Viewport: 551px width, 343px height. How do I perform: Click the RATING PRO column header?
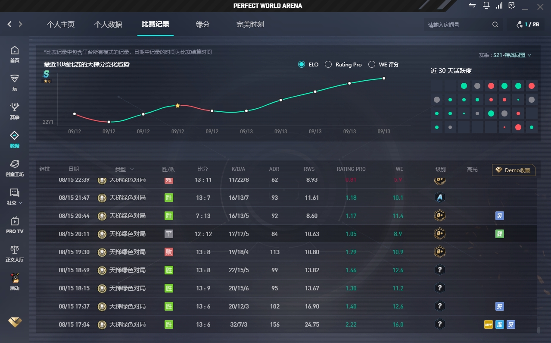click(351, 169)
